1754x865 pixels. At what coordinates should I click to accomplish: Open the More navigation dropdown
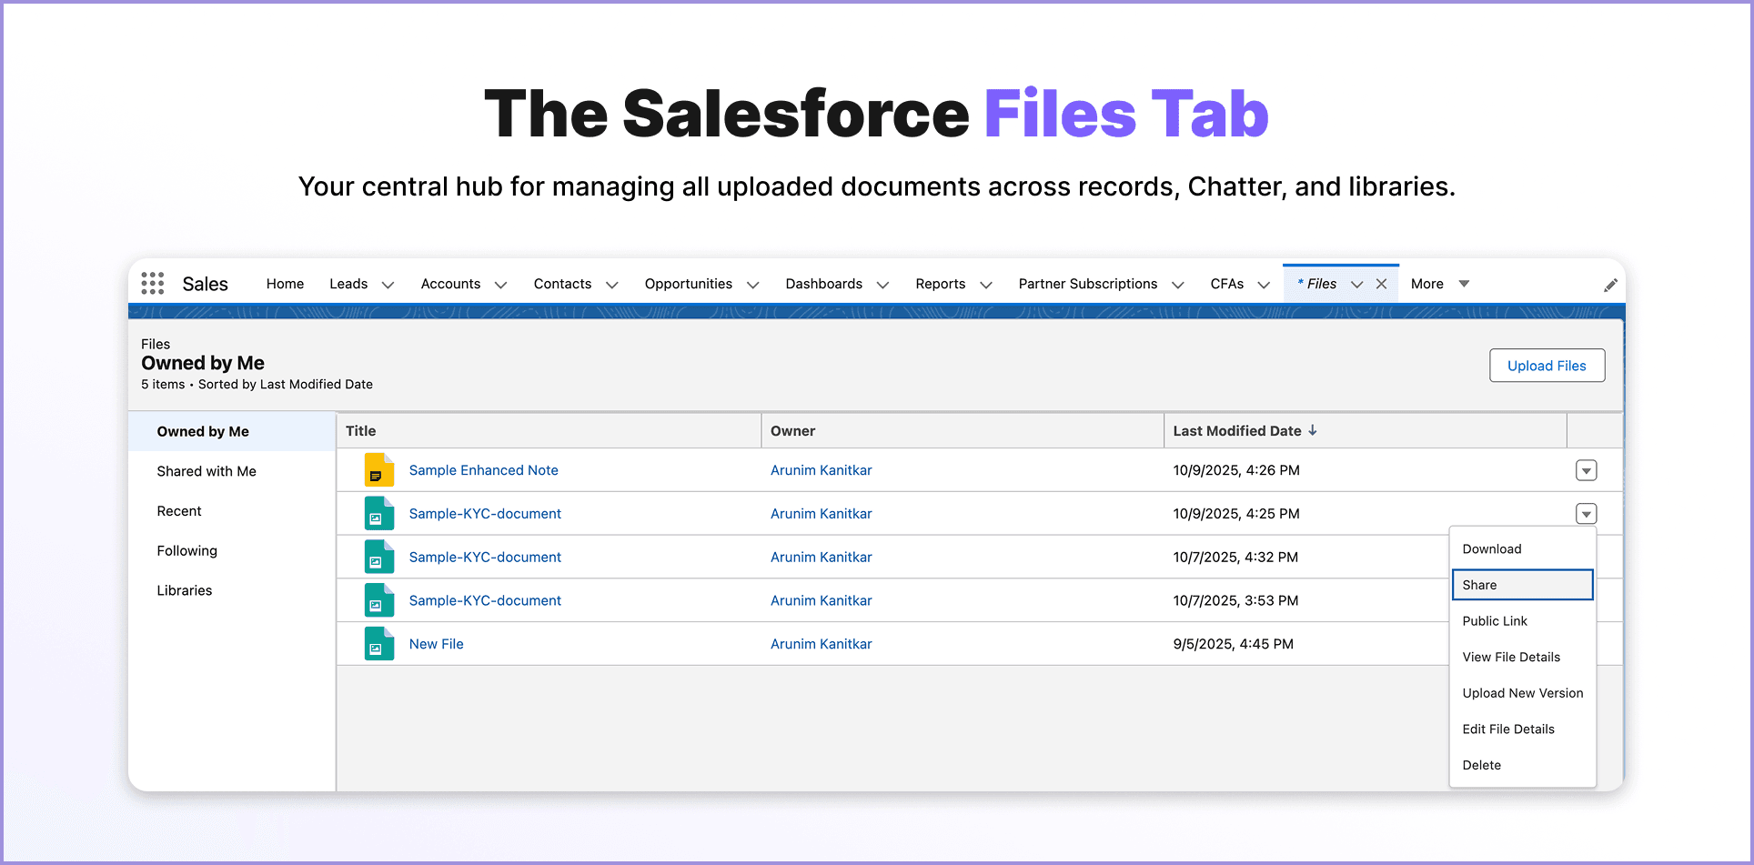pyautogui.click(x=1463, y=283)
